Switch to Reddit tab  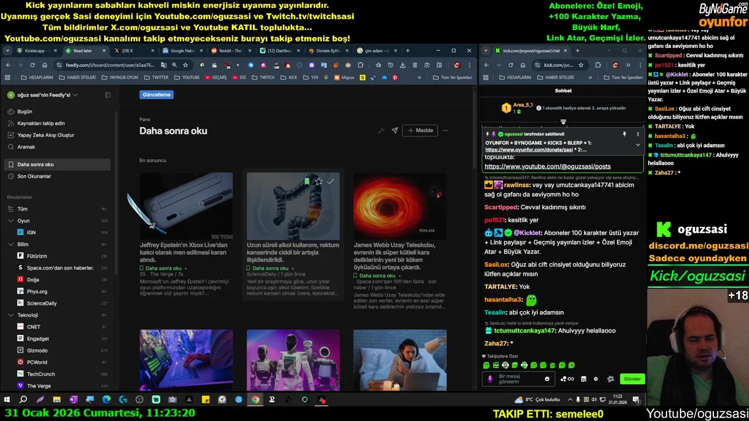click(x=231, y=51)
